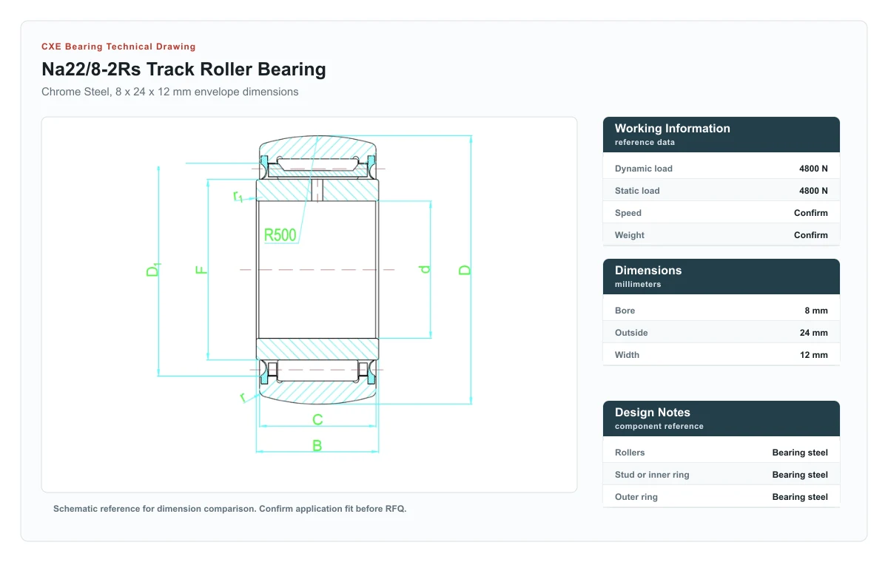Click the Na22/8-2Rs Track Roller Bearing title
The height and width of the screenshot is (562, 888).
[184, 70]
